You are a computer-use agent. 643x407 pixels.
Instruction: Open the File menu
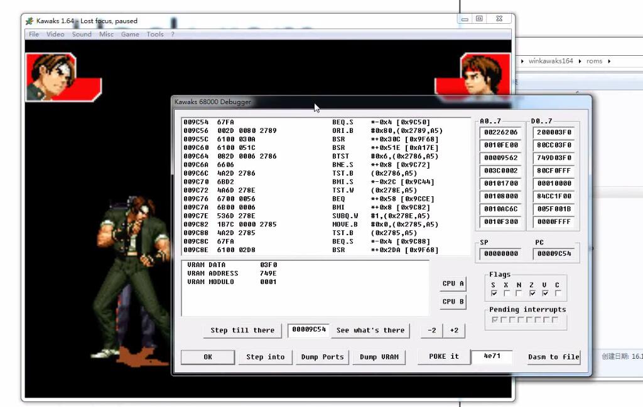[33, 34]
